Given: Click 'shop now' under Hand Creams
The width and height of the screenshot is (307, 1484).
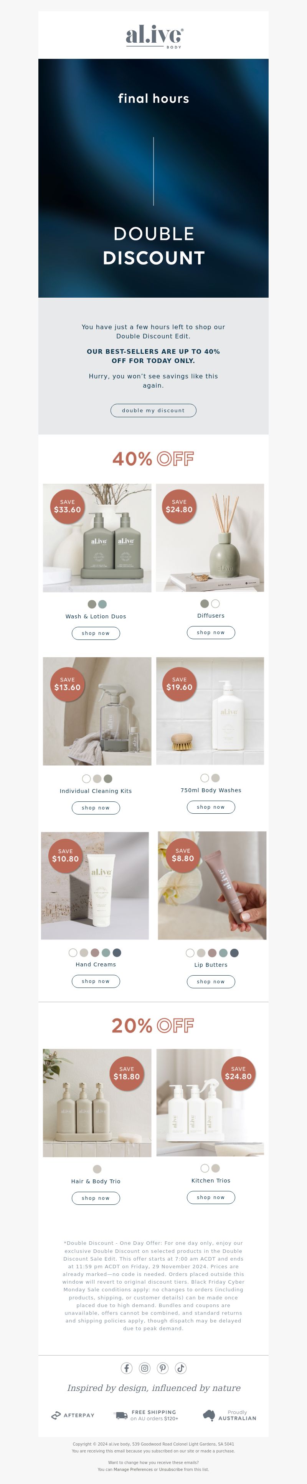Looking at the screenshot, I should click(x=96, y=981).
